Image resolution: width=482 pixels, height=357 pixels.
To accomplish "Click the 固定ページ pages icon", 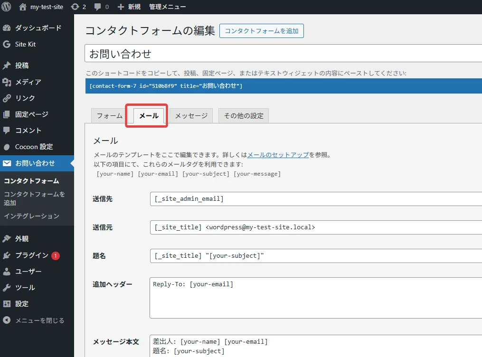I will point(7,114).
